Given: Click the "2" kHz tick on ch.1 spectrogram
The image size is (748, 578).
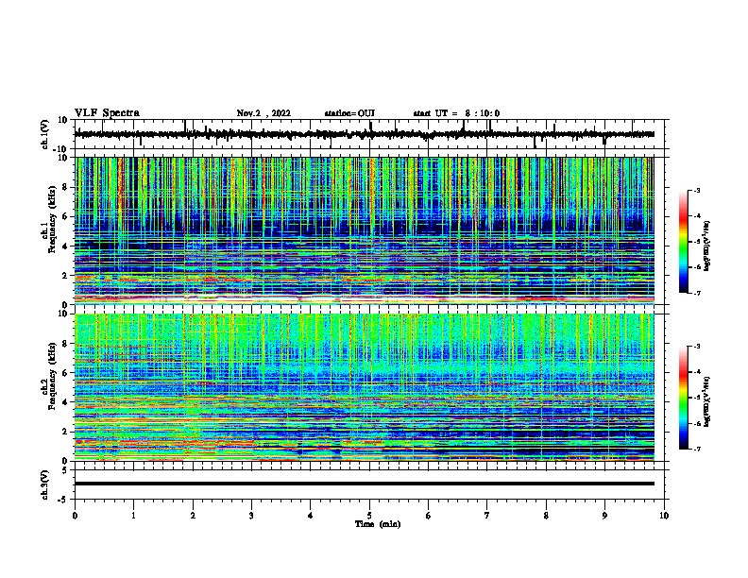Looking at the screenshot, I should pos(66,276).
